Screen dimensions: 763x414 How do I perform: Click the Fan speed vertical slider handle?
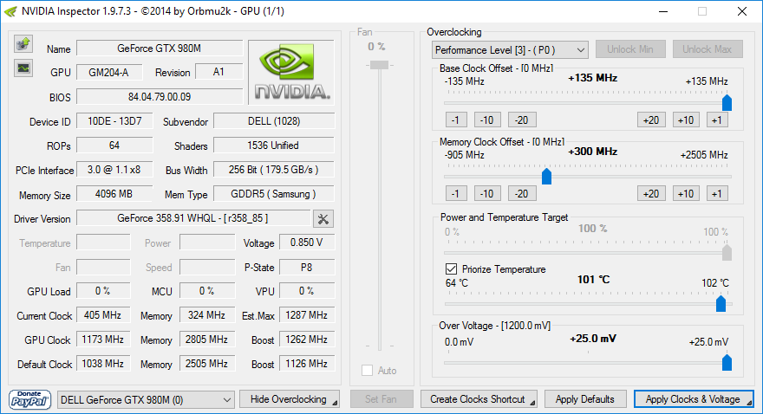pos(379,65)
